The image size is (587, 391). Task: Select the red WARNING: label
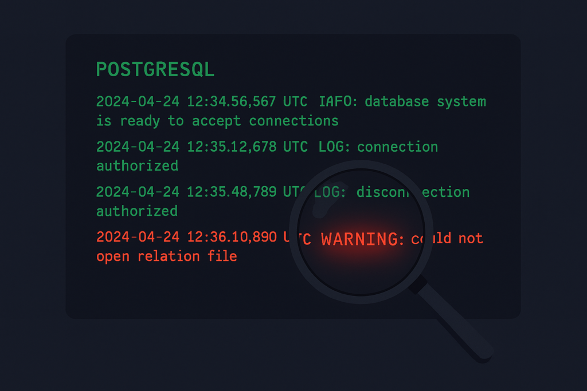[363, 239]
